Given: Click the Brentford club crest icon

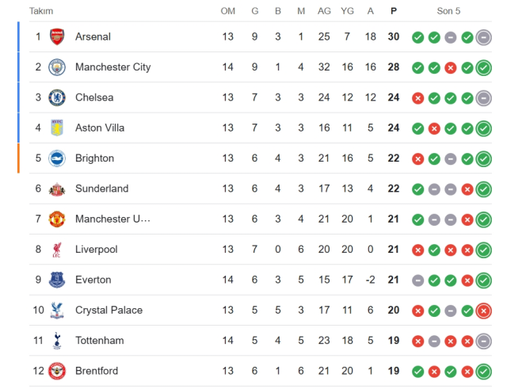Looking at the screenshot, I should 57,371.
